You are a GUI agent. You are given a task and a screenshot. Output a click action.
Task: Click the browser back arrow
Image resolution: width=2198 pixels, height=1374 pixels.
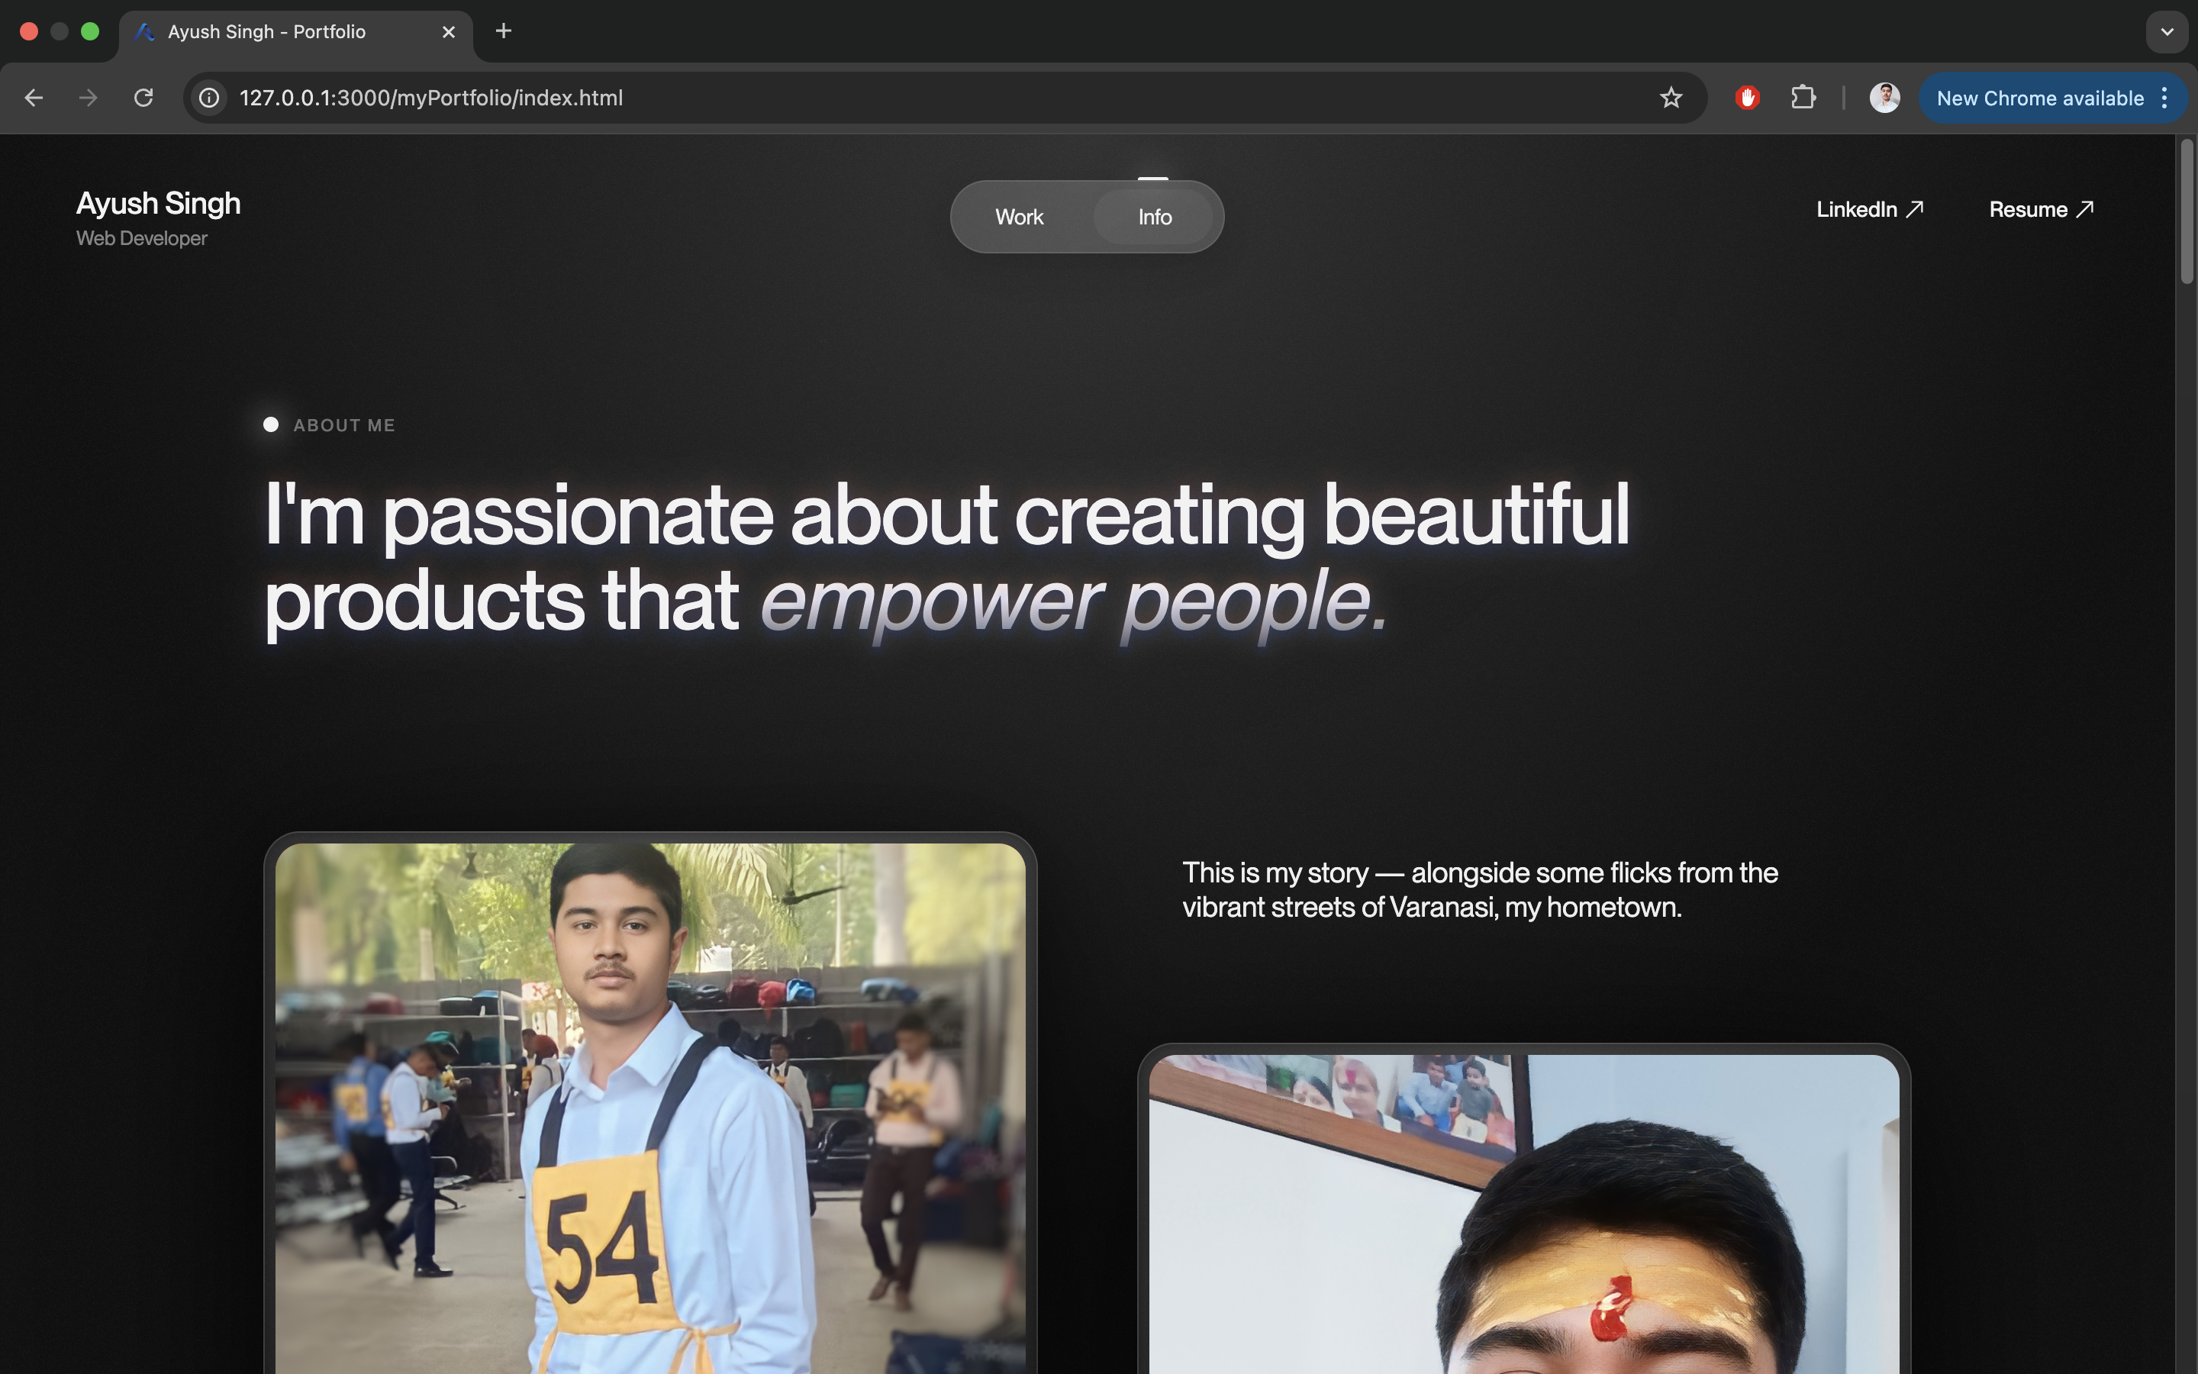point(34,98)
